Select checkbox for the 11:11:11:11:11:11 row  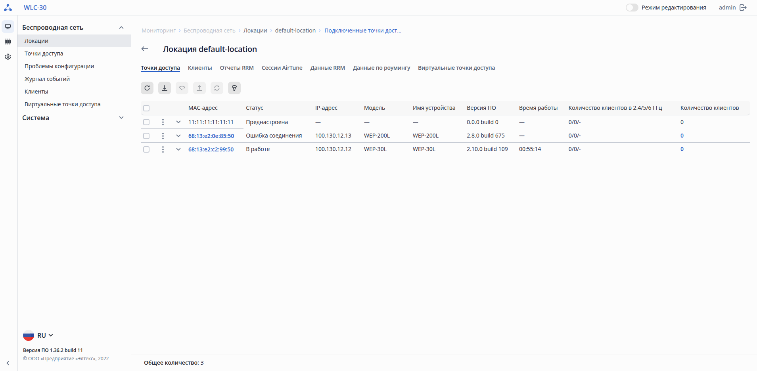click(x=146, y=122)
